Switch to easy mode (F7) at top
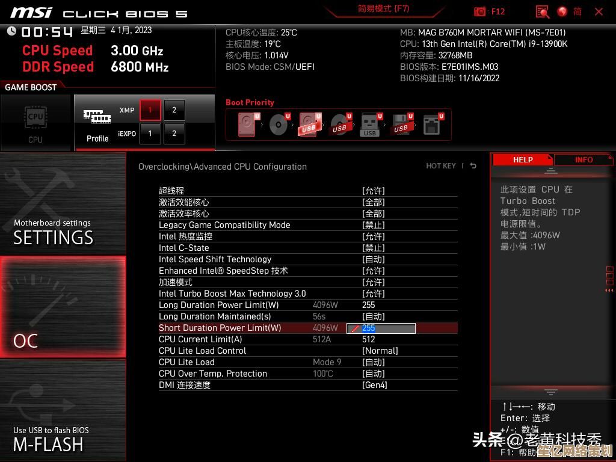Screen dimensions: 616x462 tap(383, 9)
